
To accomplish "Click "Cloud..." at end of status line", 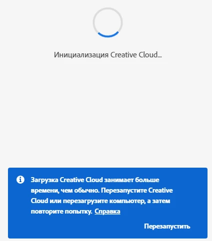I will pos(150,55).
